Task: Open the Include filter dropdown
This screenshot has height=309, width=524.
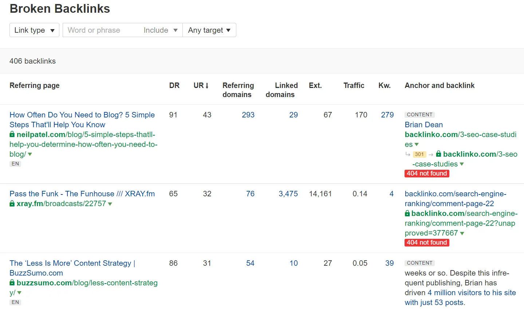Action: (160, 30)
